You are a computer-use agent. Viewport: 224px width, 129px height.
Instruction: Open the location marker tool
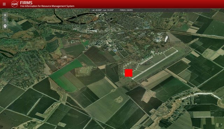tap(5, 26)
